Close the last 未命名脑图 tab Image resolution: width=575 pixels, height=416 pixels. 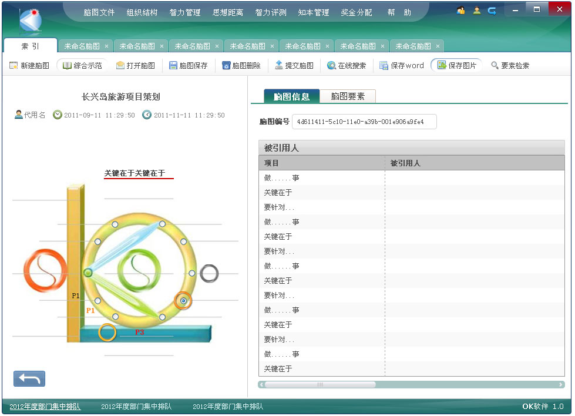(438, 46)
